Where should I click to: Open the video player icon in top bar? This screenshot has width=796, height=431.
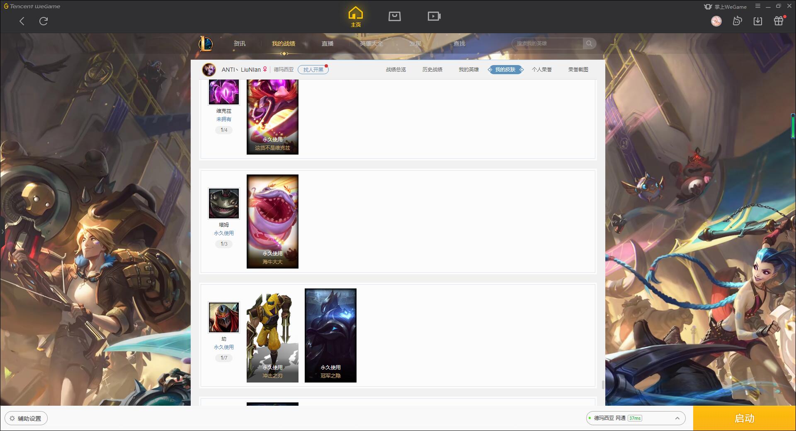point(434,16)
